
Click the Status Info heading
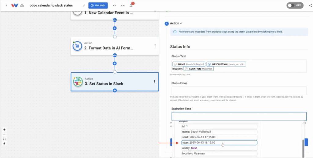[x=180, y=47]
